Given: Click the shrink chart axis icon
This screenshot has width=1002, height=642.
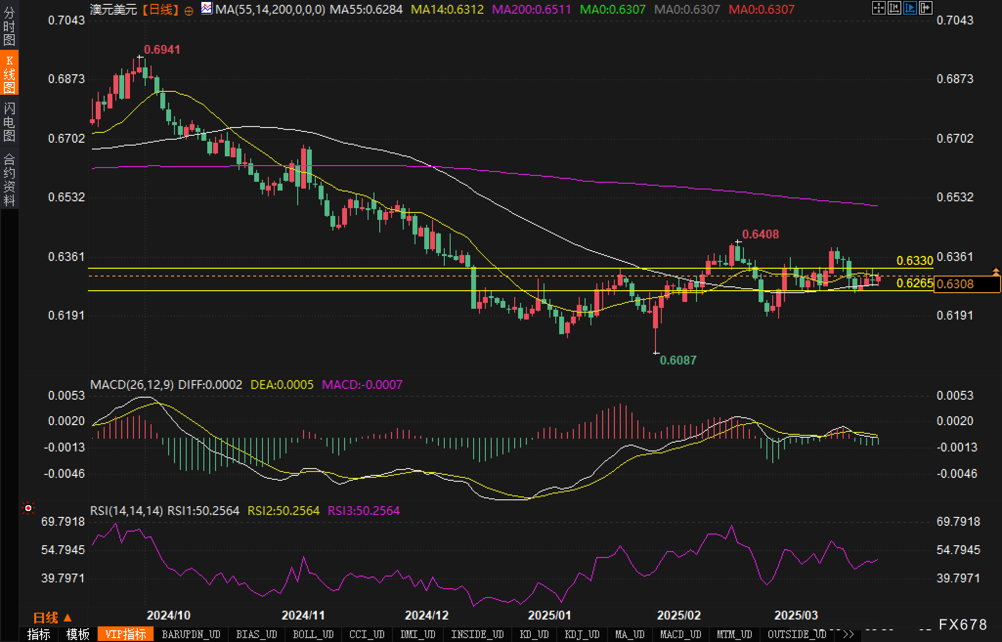Looking at the screenshot, I should pos(894,8).
